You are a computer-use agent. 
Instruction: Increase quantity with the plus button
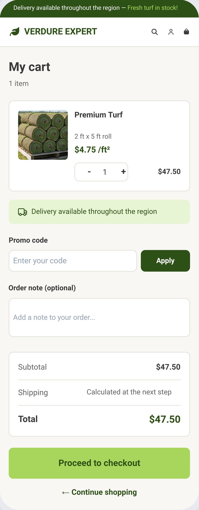pyautogui.click(x=123, y=172)
